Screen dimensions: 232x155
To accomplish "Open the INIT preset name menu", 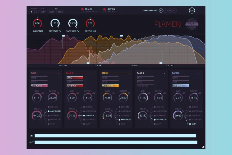I will 56,9.
